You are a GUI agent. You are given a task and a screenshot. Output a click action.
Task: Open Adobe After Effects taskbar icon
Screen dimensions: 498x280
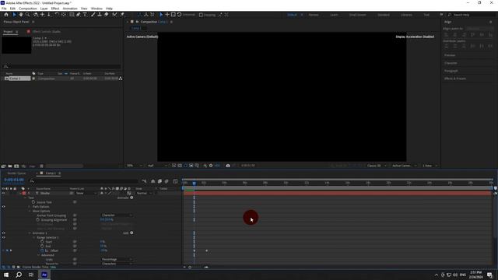tap(44, 275)
